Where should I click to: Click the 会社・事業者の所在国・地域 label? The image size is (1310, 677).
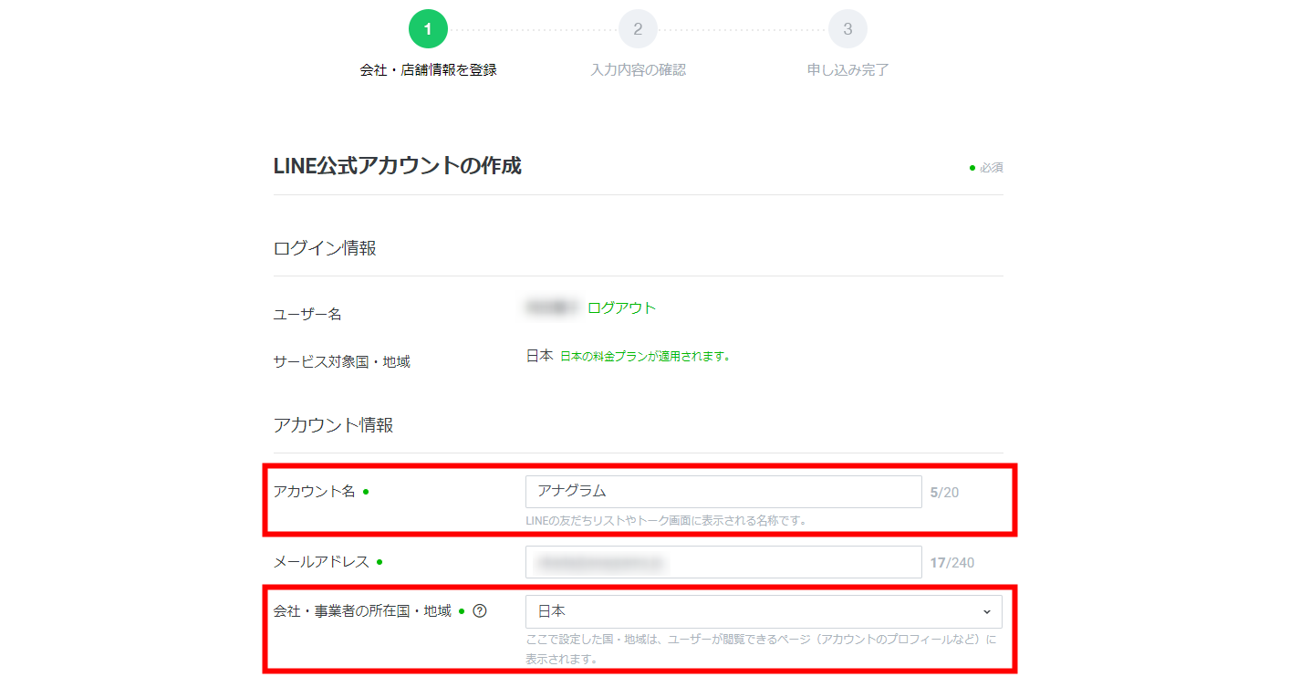[362, 611]
